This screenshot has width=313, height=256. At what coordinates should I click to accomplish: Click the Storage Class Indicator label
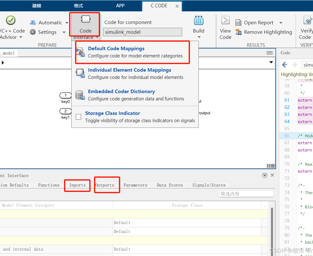tap(113, 113)
